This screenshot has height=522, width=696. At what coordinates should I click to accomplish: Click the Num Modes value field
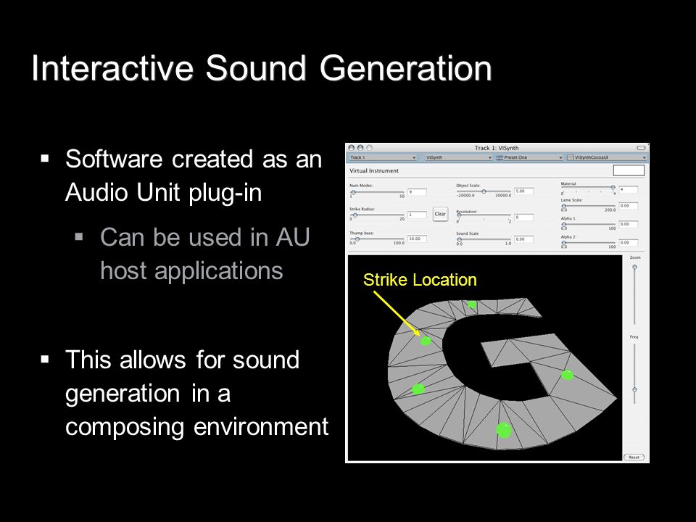click(x=417, y=191)
